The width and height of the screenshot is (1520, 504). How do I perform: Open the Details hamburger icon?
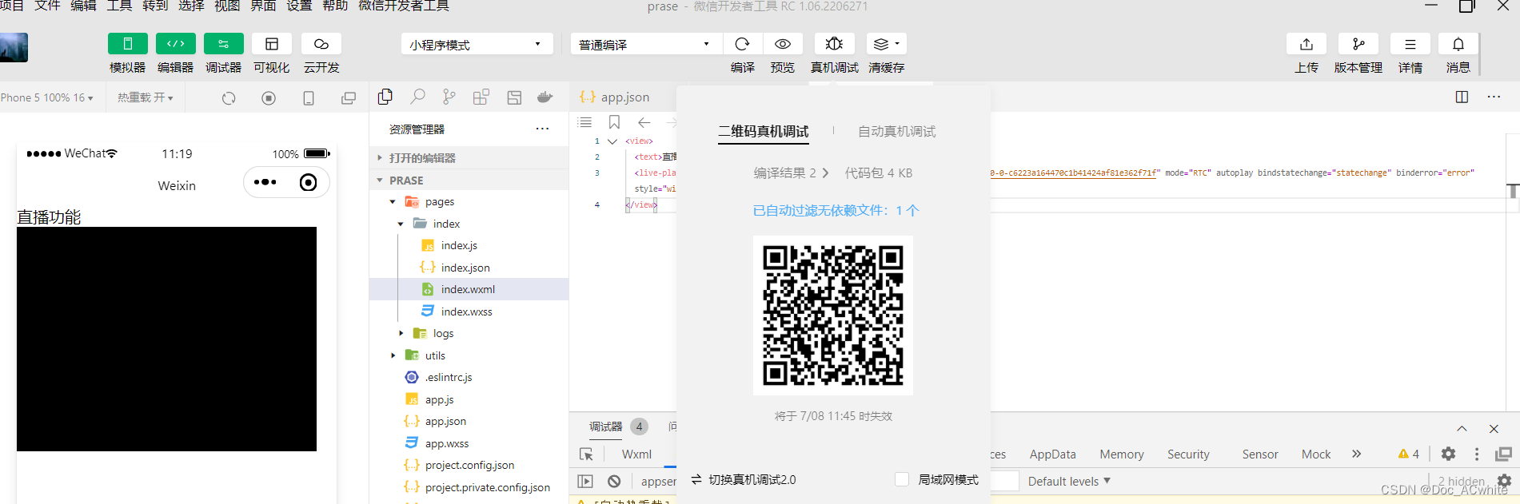click(x=1410, y=44)
